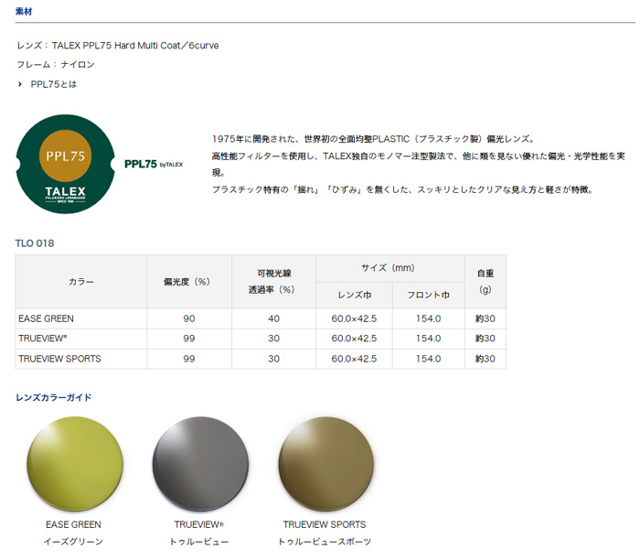Click the '素材' section heading
Viewport: 640px width, 560px height.
[24, 11]
